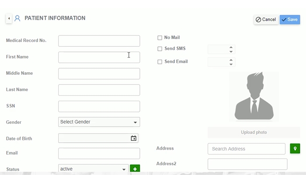Image resolution: width=306 pixels, height=175 pixels.
Task: Enable the No Mail checkbox
Action: (160, 38)
